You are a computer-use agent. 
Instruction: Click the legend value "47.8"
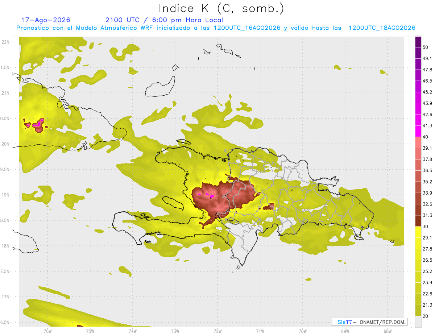pos(427,70)
